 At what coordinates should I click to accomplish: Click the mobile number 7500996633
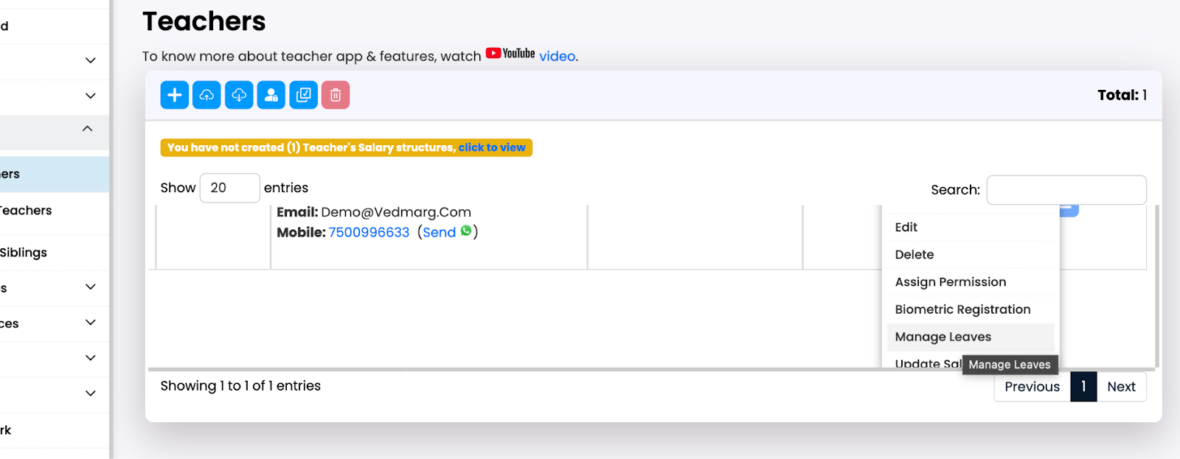point(369,232)
